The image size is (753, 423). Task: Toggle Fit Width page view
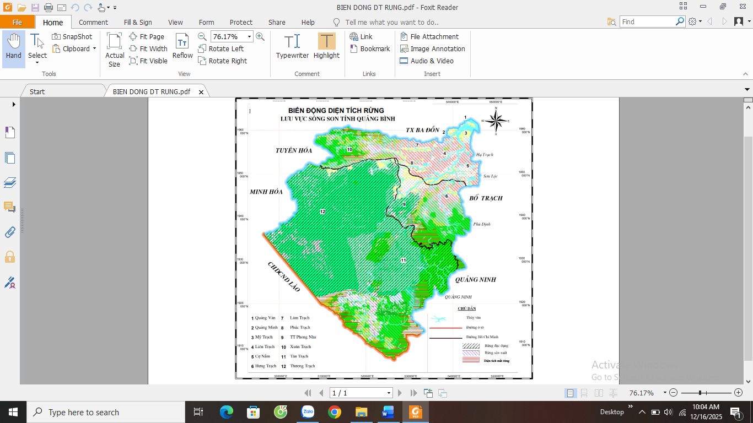tap(148, 48)
